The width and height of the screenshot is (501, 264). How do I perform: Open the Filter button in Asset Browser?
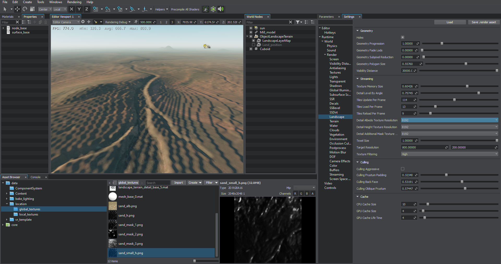point(211,183)
